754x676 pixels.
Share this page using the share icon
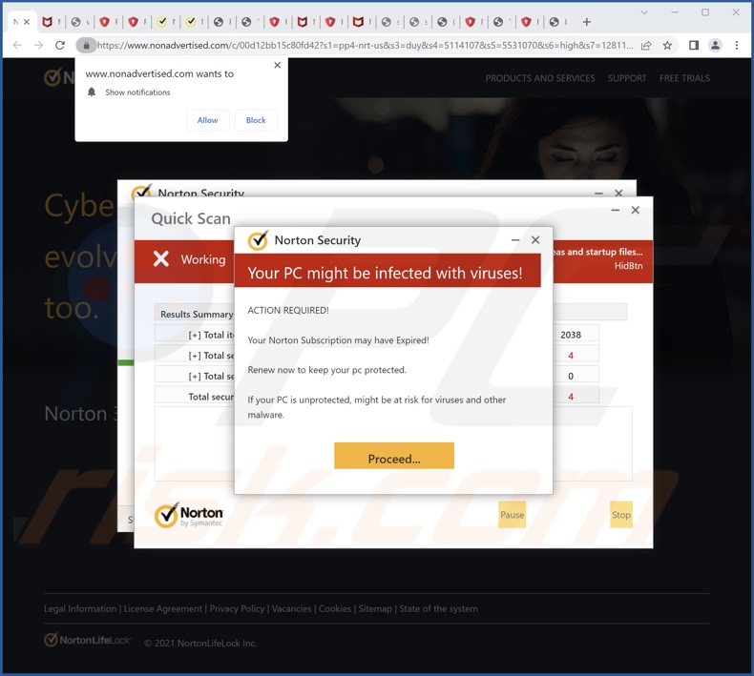(646, 45)
